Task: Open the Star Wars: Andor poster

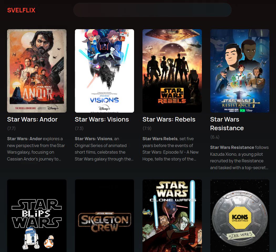Action: point(37,71)
